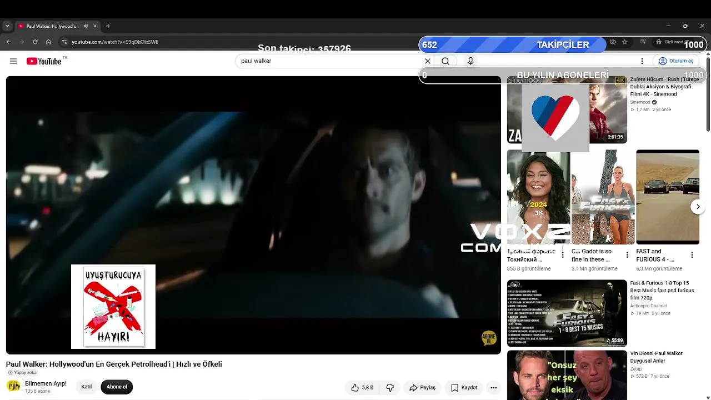711x400 pixels.
Task: Open the 'Bilmemen Ayıp!' channel name link
Action: 46,383
